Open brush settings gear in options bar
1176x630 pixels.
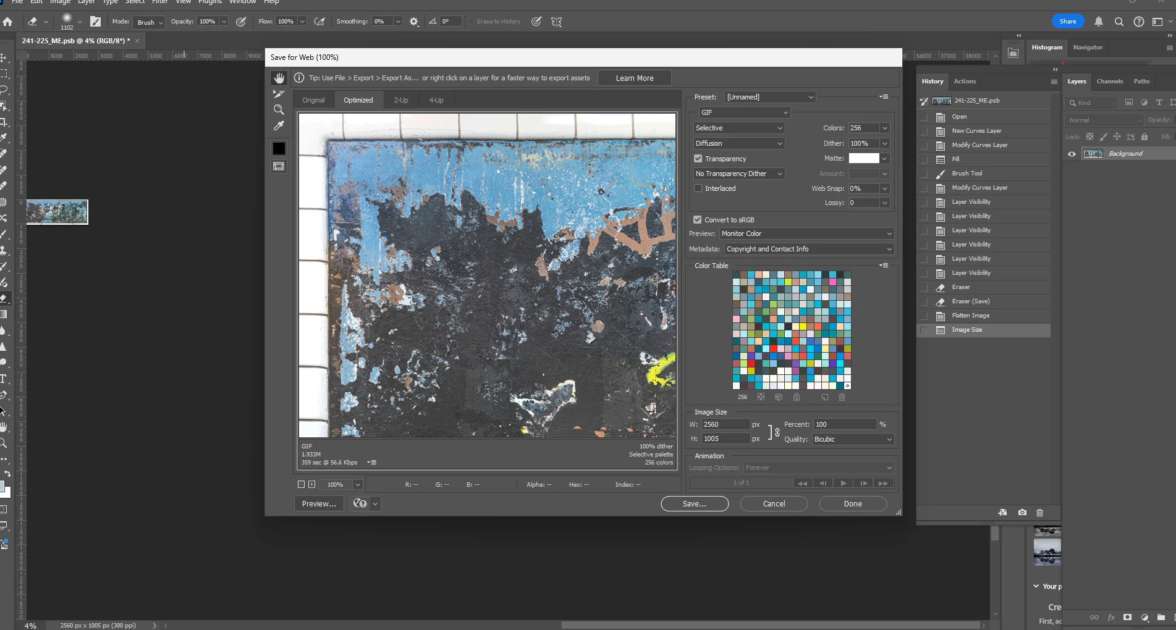point(414,22)
